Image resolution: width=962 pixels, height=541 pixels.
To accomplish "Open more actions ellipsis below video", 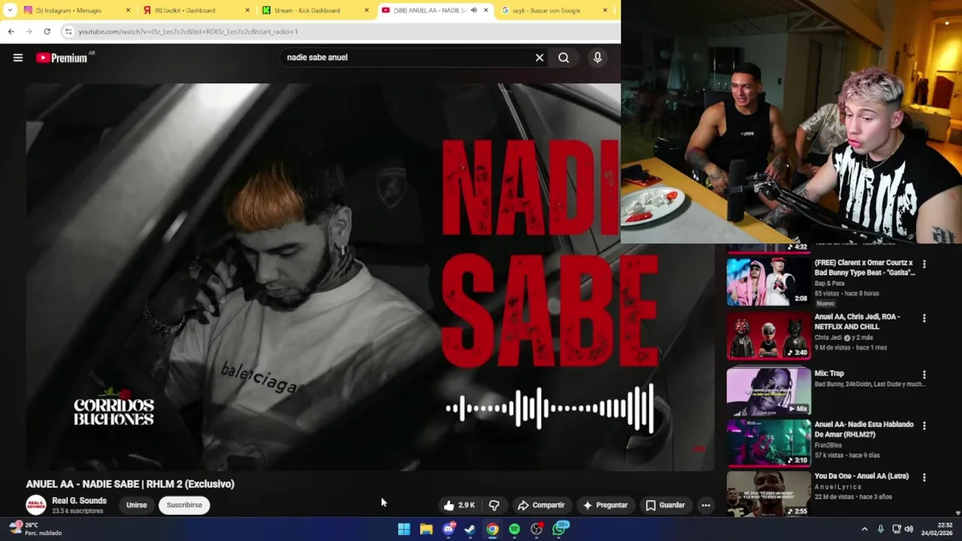I will 706,506.
